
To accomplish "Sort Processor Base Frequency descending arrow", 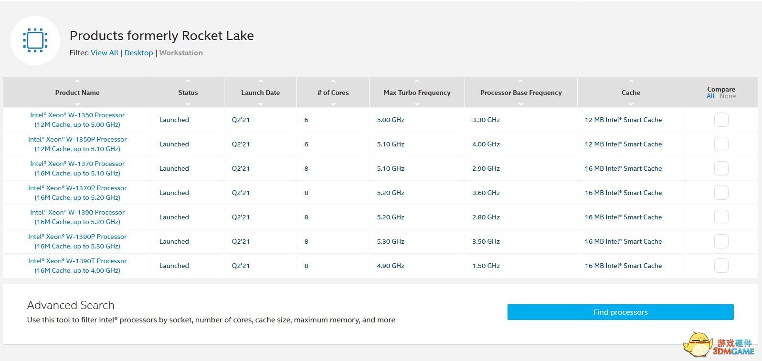I will point(521,104).
